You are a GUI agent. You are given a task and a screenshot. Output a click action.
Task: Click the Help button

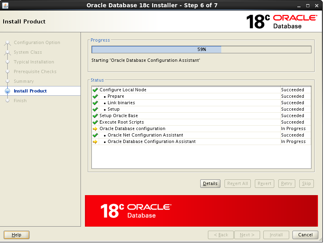16,235
